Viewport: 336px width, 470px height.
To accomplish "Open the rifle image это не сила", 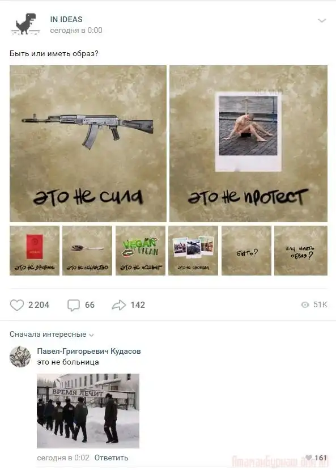I will (x=88, y=143).
